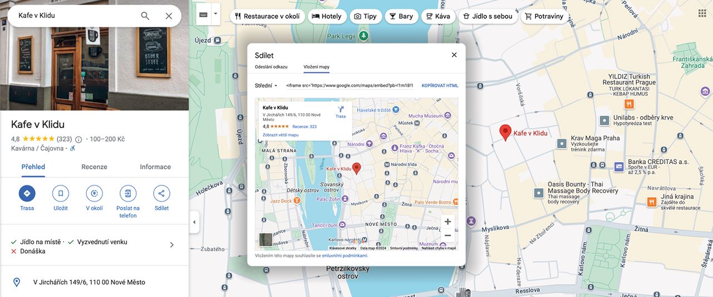Screen dimensions: 713x297
Task: Open the Střední size dropdown
Action: (266, 86)
